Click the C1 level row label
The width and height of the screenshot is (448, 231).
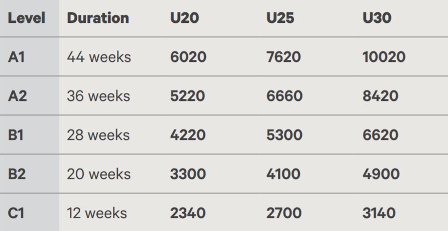pyautogui.click(x=16, y=213)
